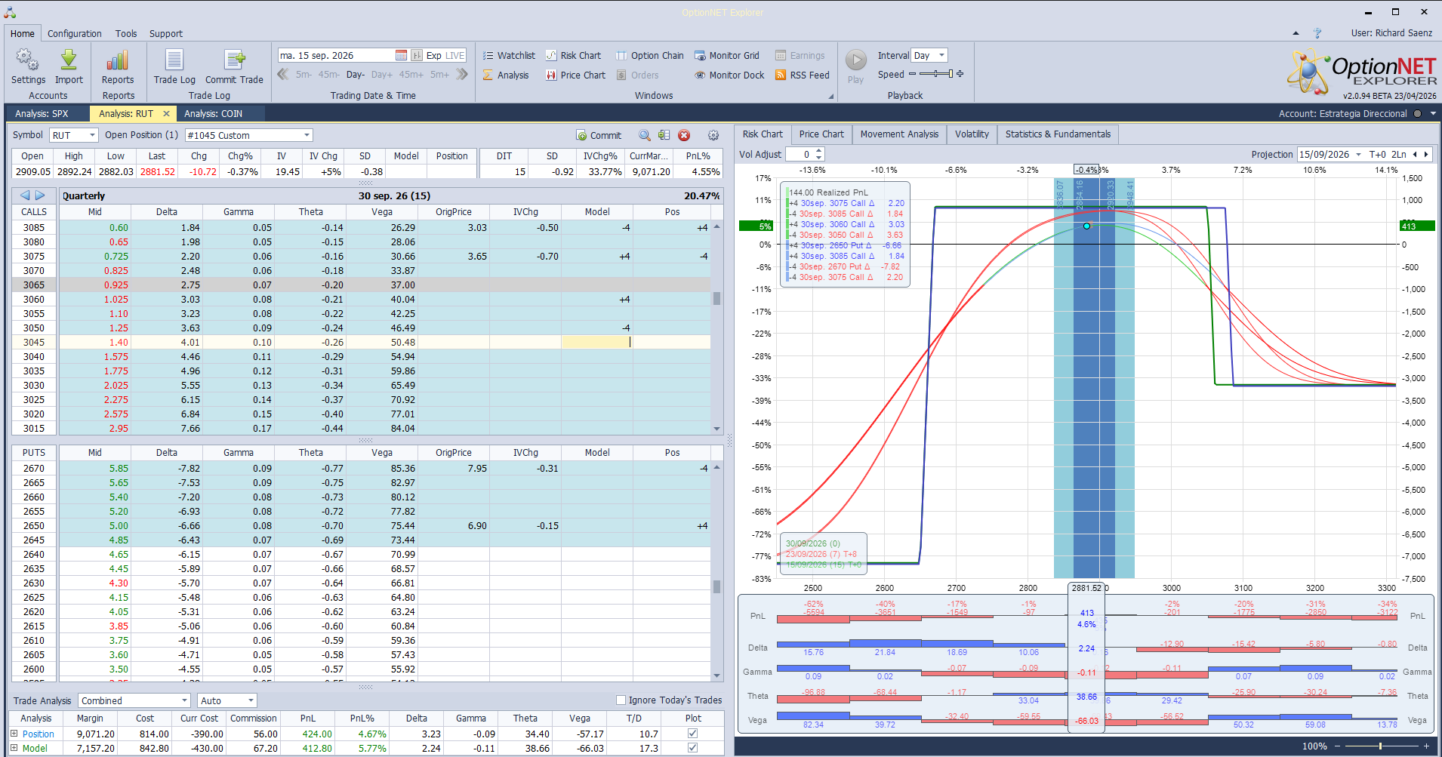Toggle LIVE mode in trading date bar
Screen dimensions: 1442x757
(455, 55)
